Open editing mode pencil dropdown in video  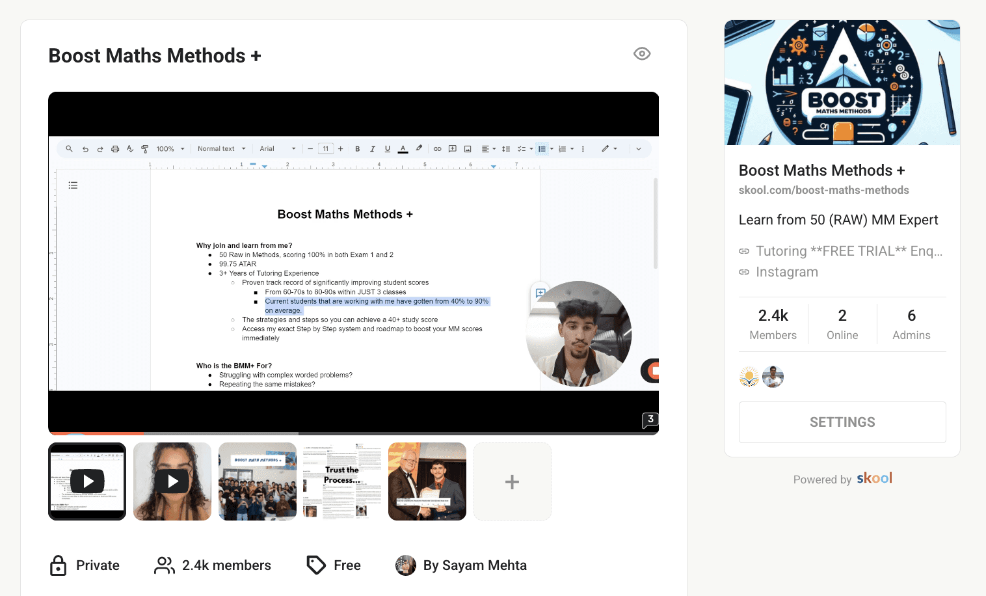pyautogui.click(x=609, y=149)
